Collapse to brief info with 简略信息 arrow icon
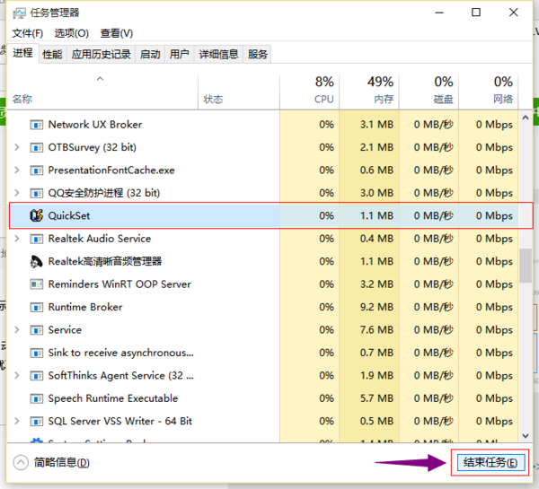 tap(21, 462)
